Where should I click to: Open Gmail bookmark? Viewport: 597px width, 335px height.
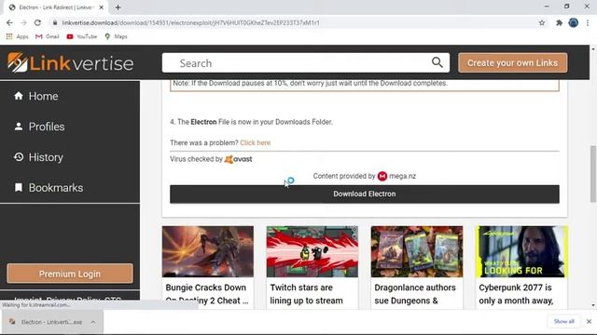[48, 36]
